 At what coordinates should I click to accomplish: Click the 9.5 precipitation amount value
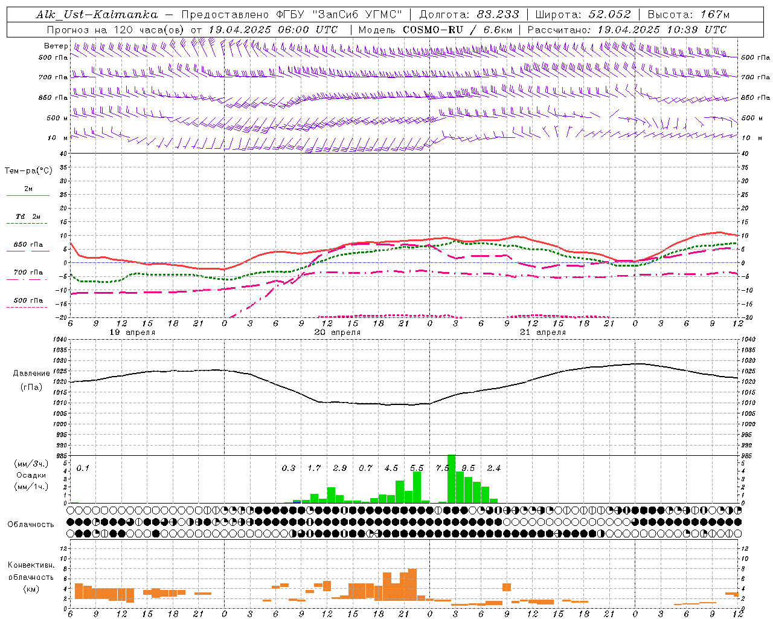point(468,468)
